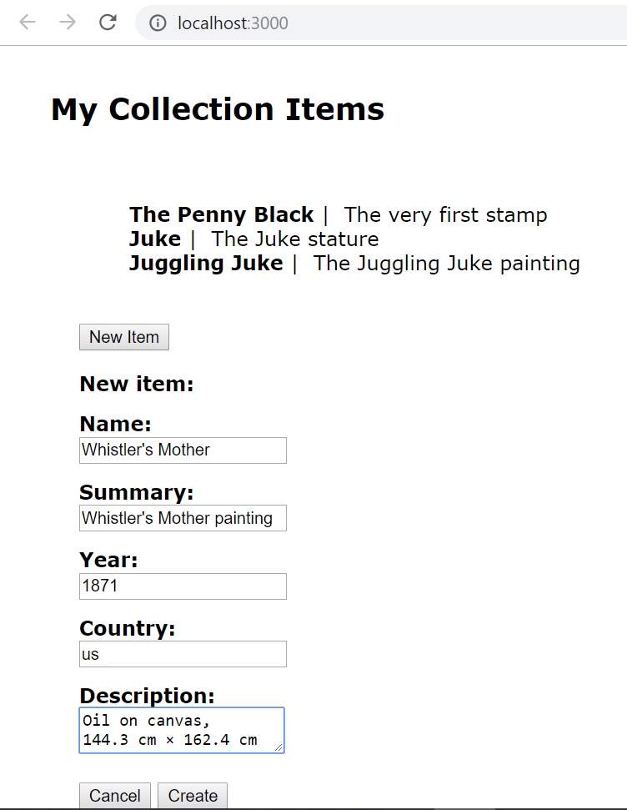Click the Summary text field
Screen dimensions: 627x810
[x=183, y=518]
